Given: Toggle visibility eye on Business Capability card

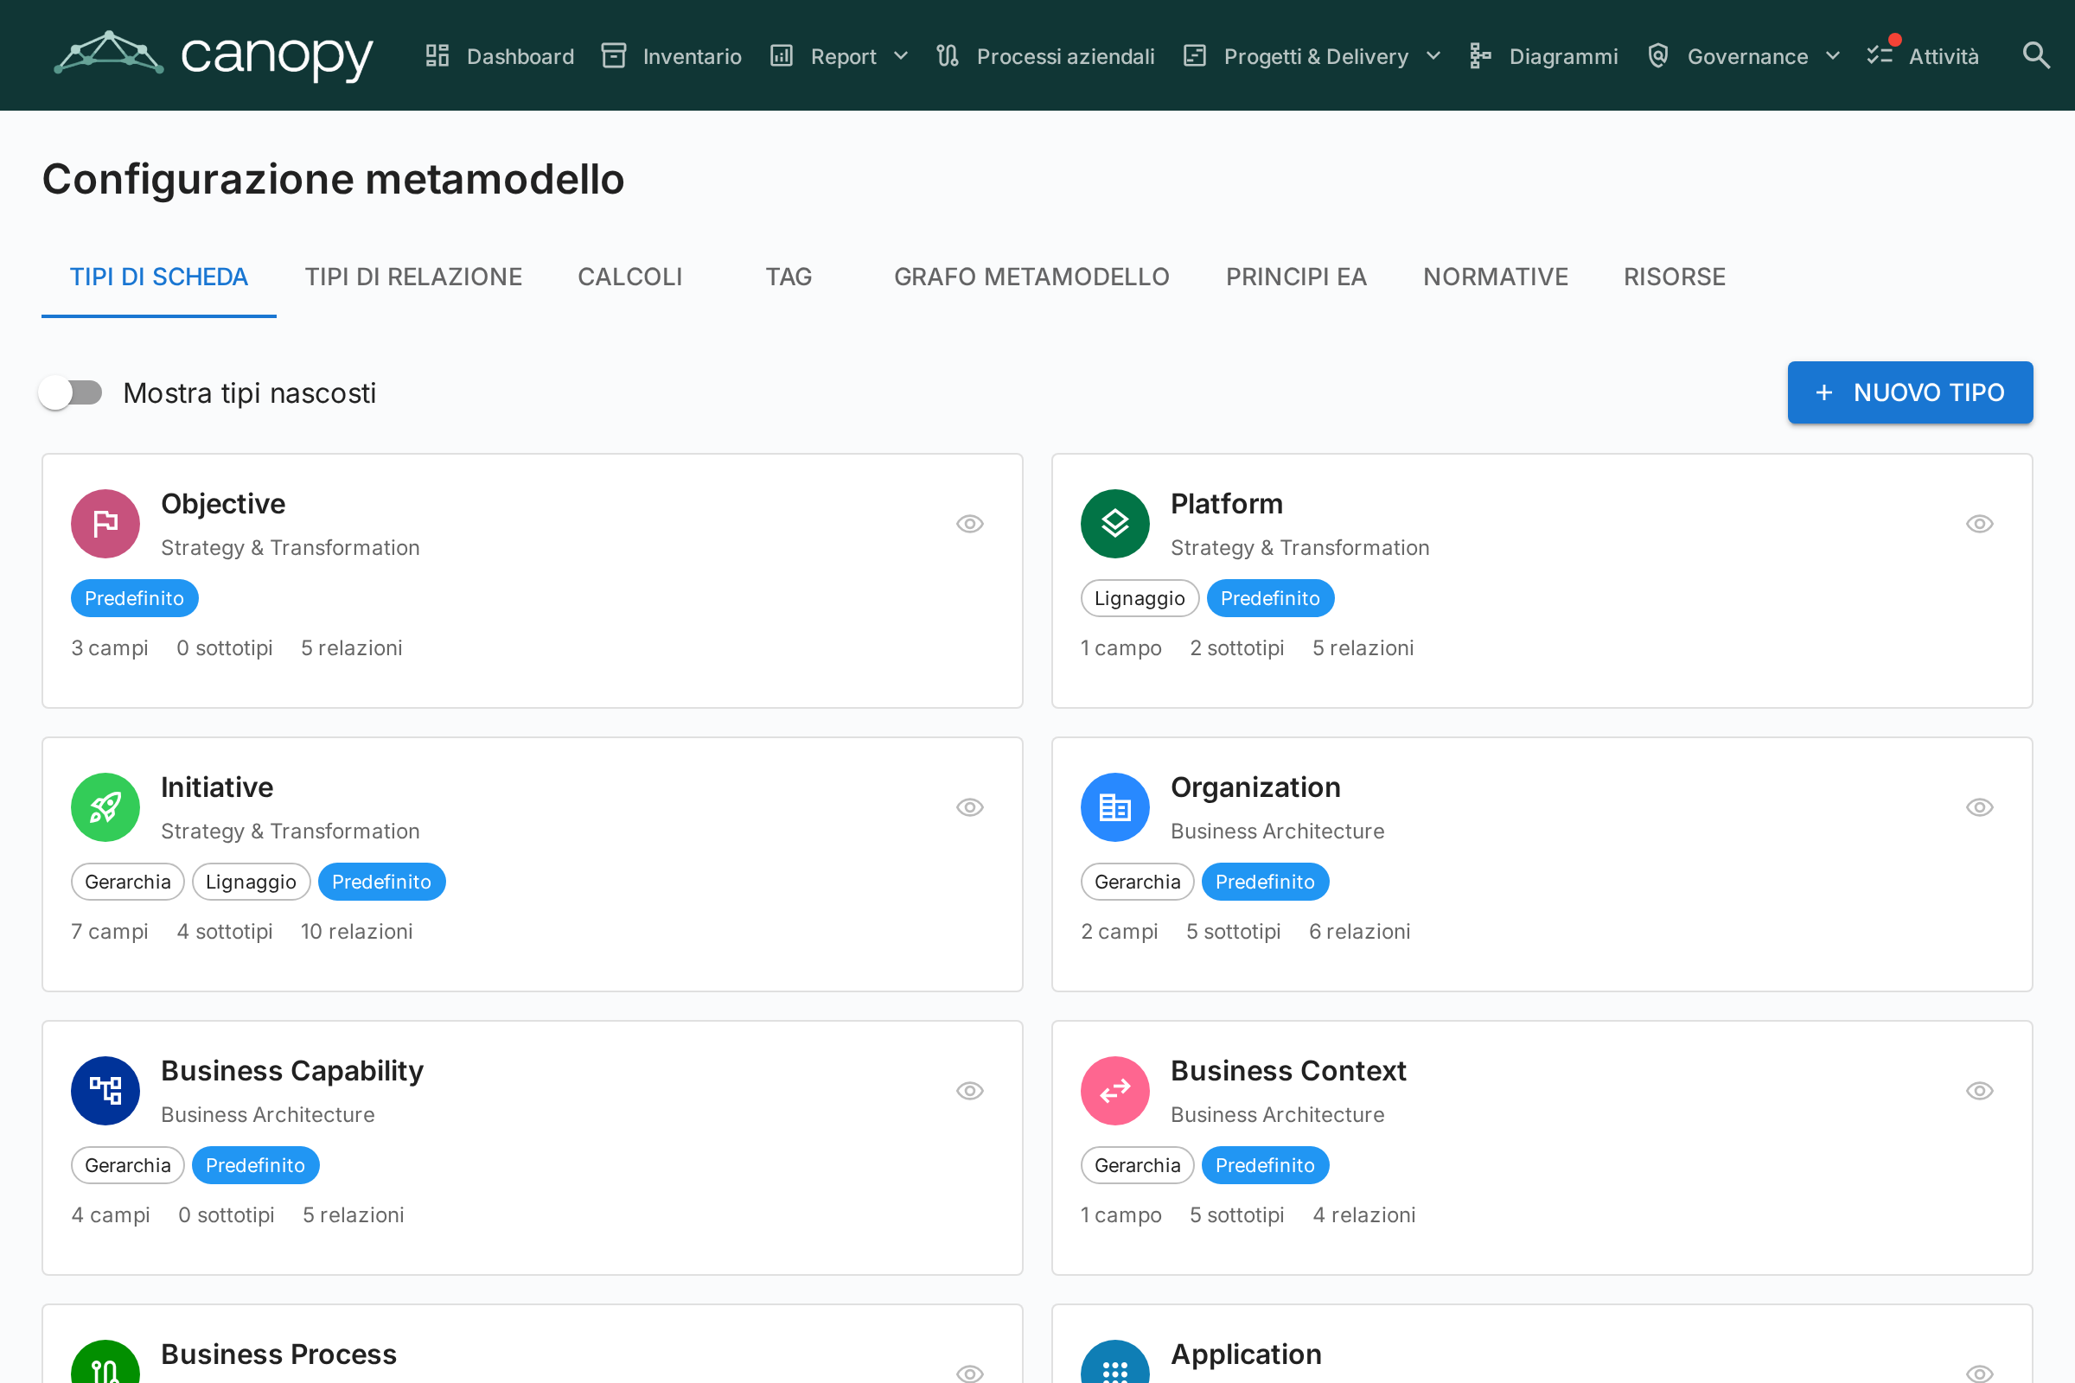Looking at the screenshot, I should 969,1091.
